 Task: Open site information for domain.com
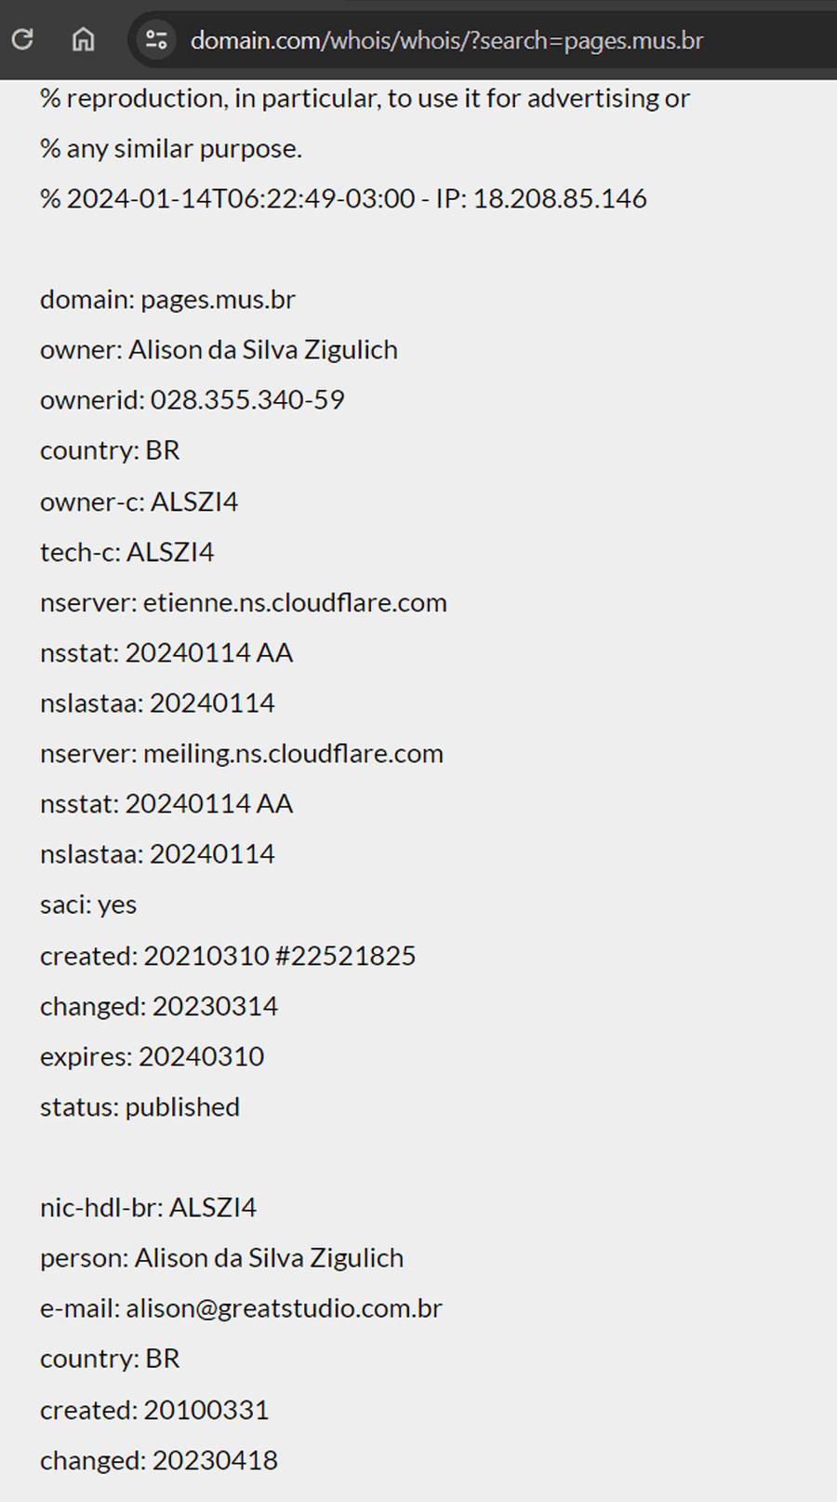tap(156, 40)
